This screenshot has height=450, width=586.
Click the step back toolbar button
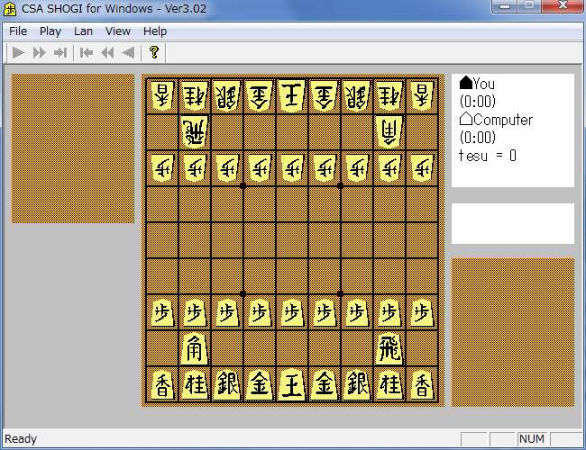[128, 52]
